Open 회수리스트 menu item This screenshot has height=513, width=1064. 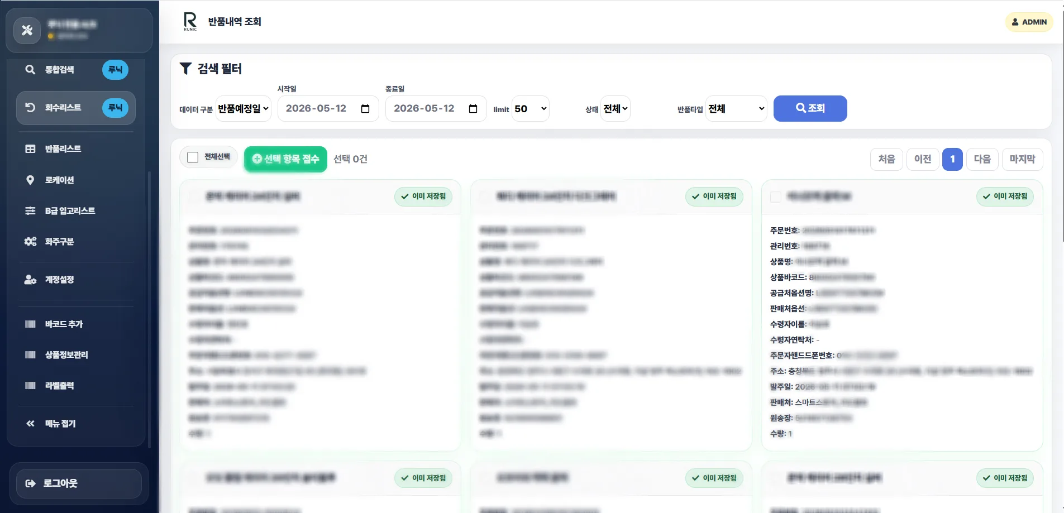(x=76, y=108)
